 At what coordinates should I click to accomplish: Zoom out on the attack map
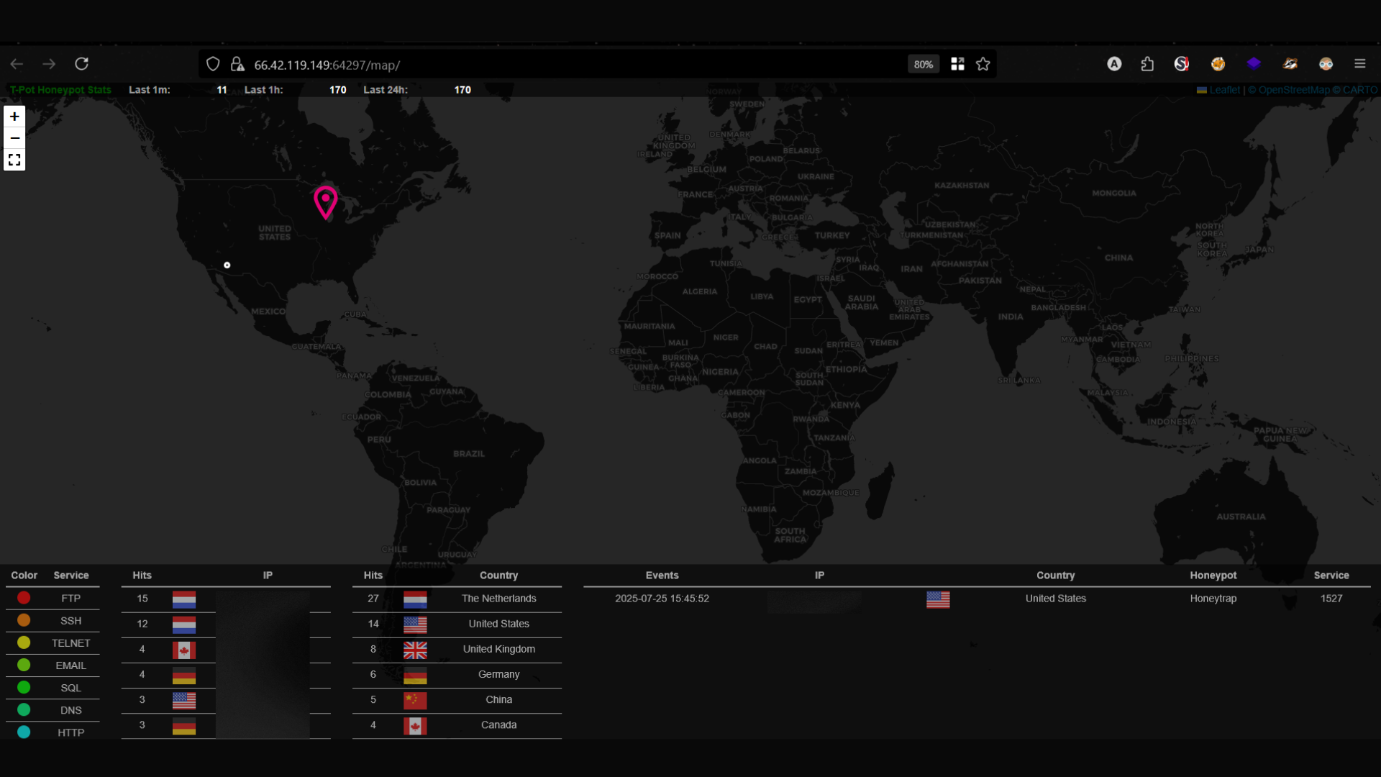[x=14, y=138]
